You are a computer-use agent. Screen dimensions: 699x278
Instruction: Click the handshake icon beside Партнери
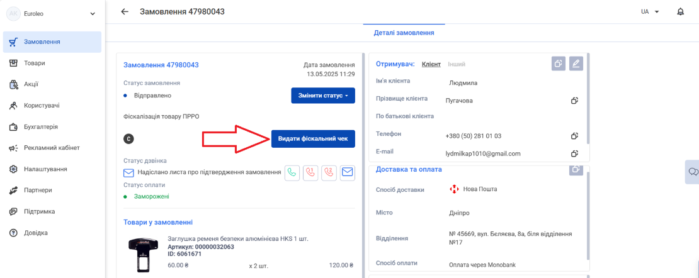pos(13,190)
